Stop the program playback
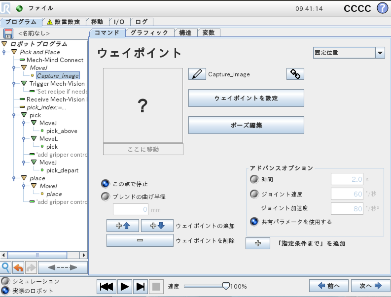The image size is (391, 297). coord(156,287)
